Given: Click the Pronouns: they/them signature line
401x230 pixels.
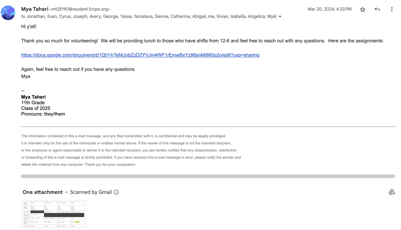Looking at the screenshot, I should click(x=43, y=114).
